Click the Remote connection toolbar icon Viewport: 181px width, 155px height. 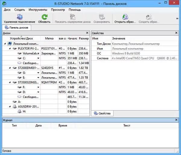pyautogui.click(x=20, y=17)
